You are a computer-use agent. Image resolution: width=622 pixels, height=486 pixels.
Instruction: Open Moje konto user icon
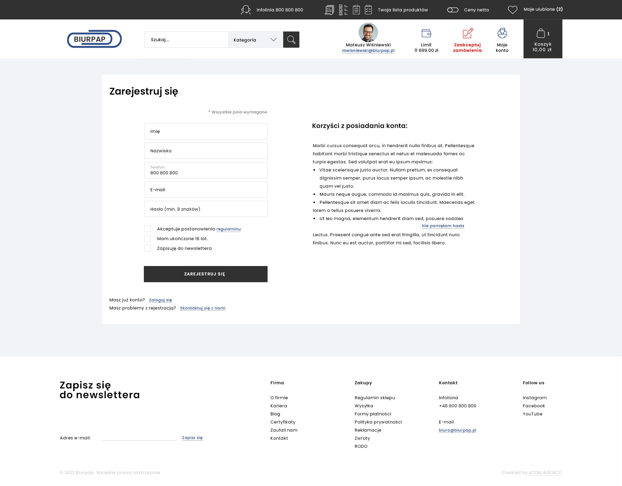(502, 33)
